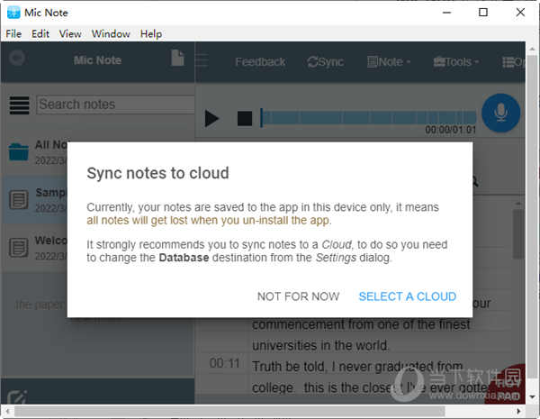Select the Sample note entry
The image size is (540, 419).
point(35,200)
